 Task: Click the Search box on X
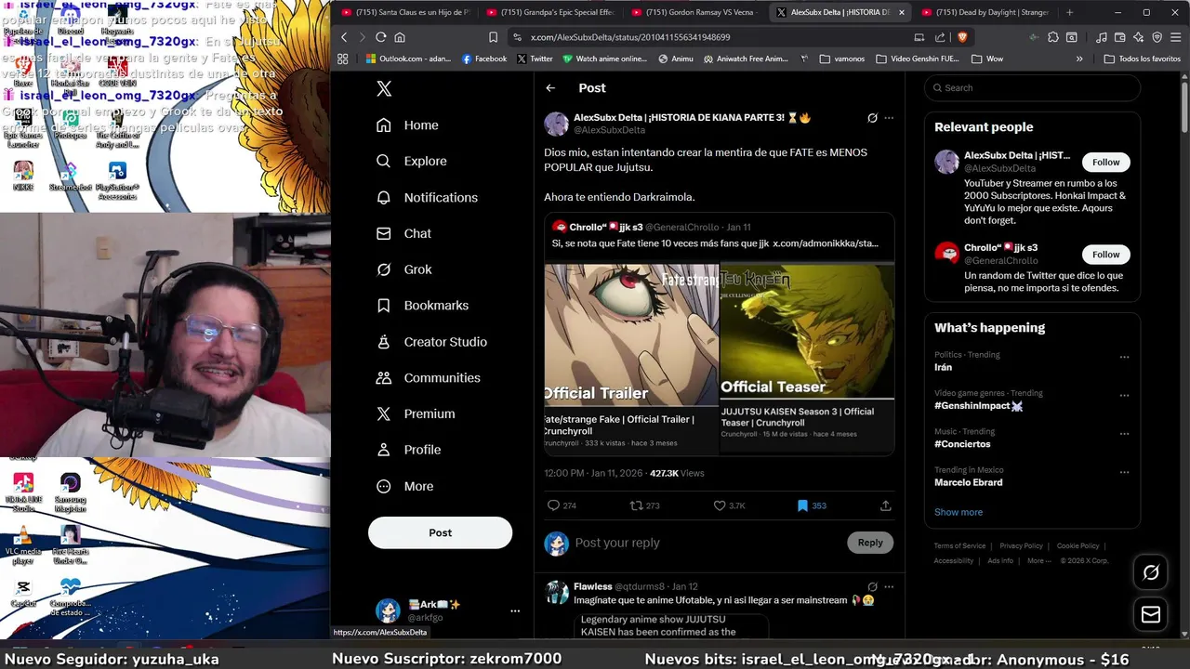coord(1032,88)
